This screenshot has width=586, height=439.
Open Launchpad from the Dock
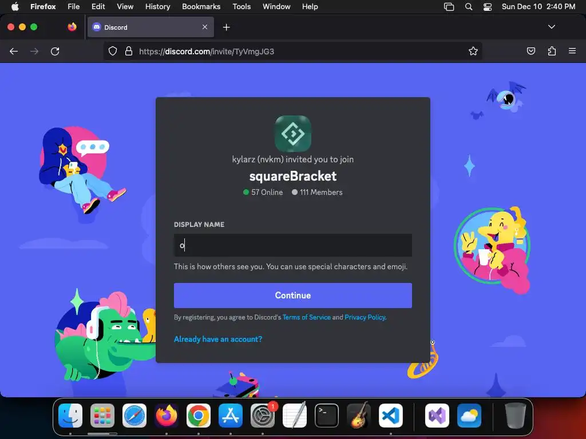point(102,416)
